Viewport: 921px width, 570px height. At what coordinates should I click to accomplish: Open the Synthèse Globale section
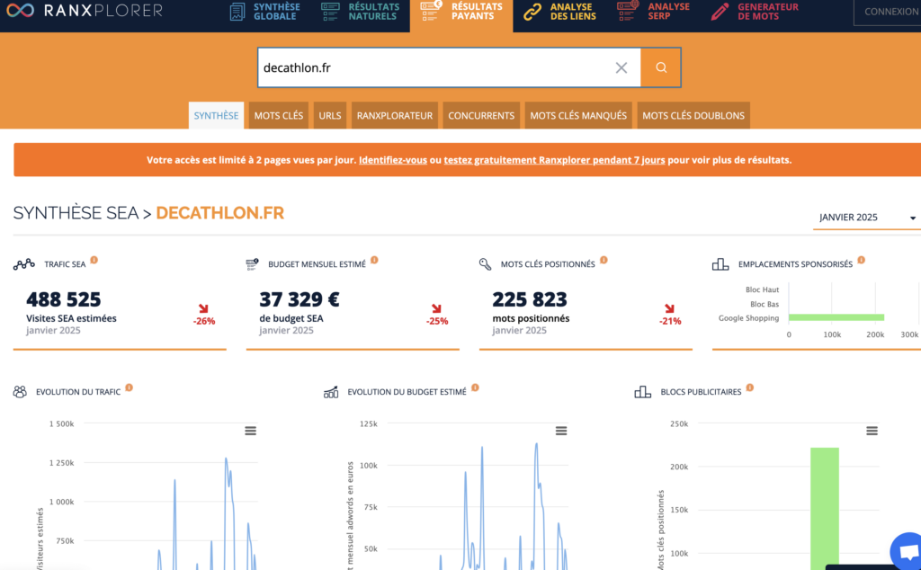coord(265,12)
